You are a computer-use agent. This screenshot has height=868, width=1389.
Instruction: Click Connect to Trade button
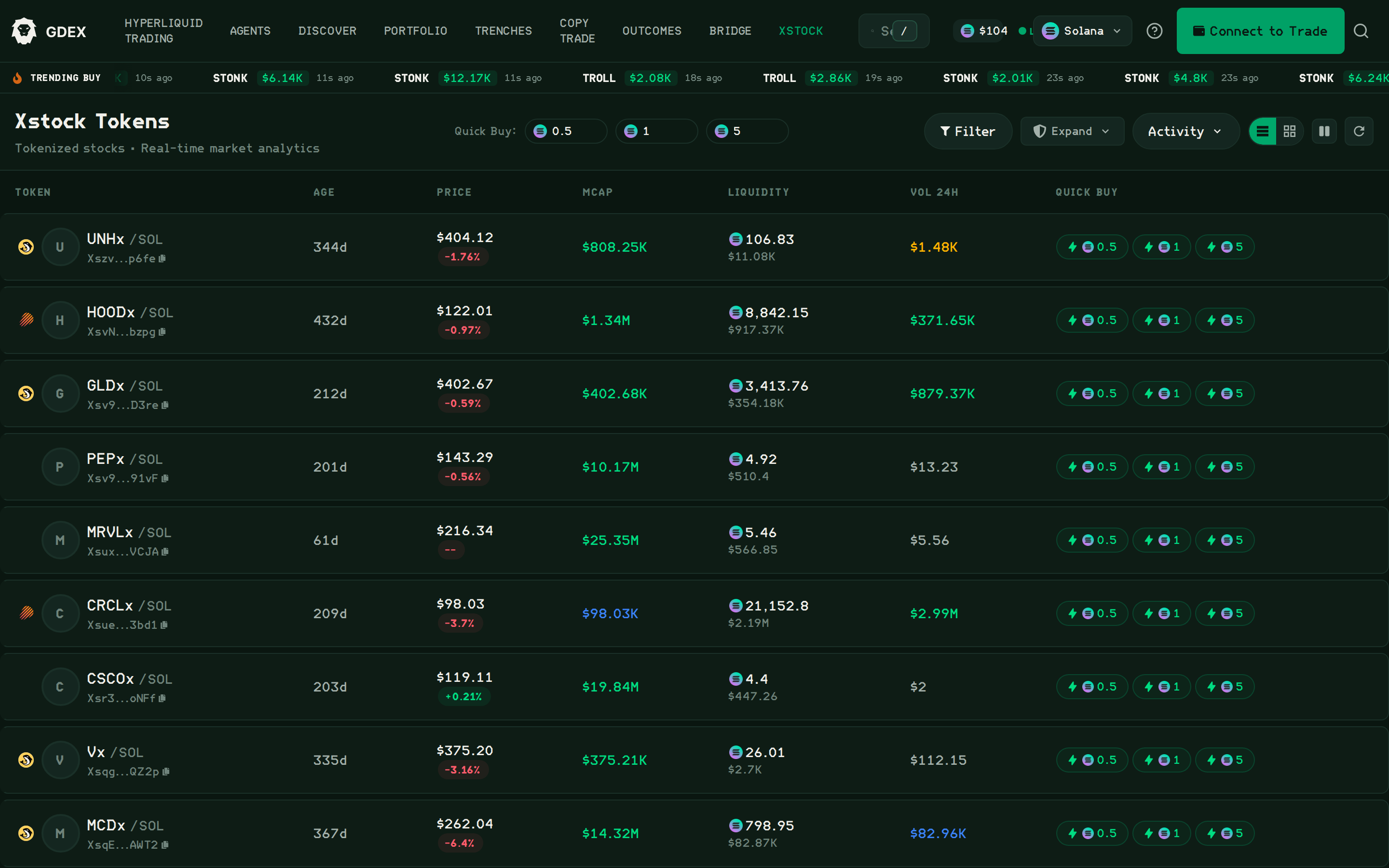1260,31
